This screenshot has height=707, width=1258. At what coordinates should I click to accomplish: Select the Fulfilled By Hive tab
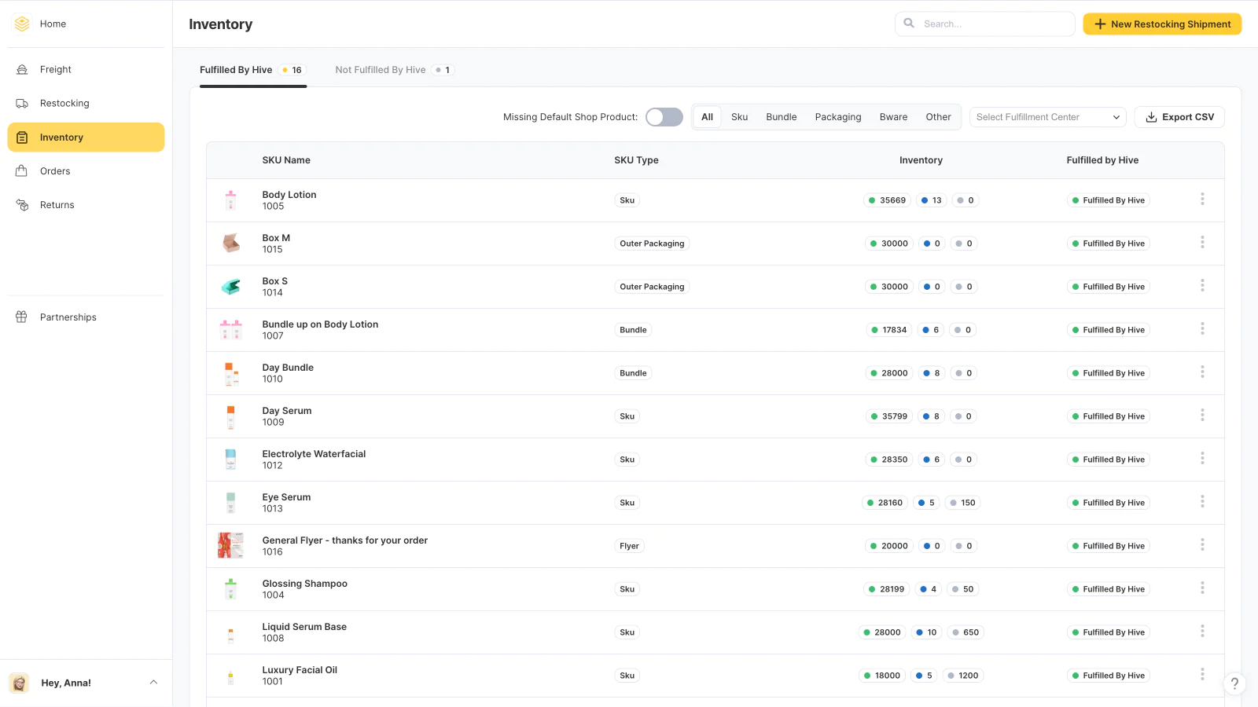236,70
